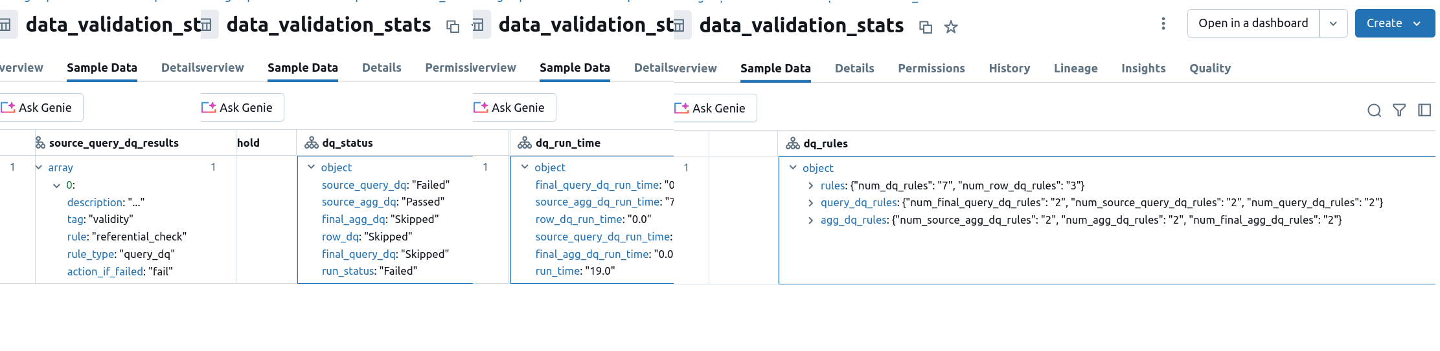Expand the query_dq_rules entry
1440x351 pixels.
(x=810, y=203)
